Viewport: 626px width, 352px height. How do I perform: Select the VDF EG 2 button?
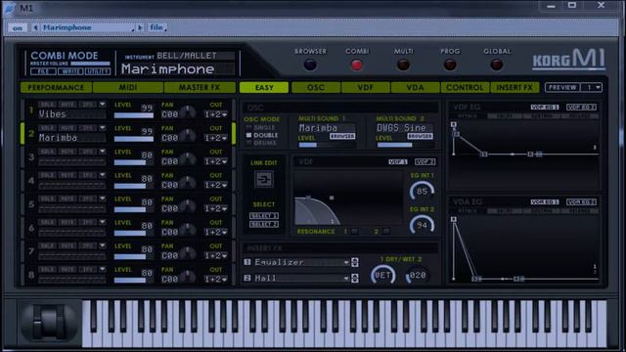[x=581, y=107]
